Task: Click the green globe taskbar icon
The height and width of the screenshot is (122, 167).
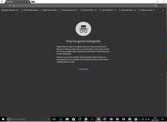Action: 130,119
